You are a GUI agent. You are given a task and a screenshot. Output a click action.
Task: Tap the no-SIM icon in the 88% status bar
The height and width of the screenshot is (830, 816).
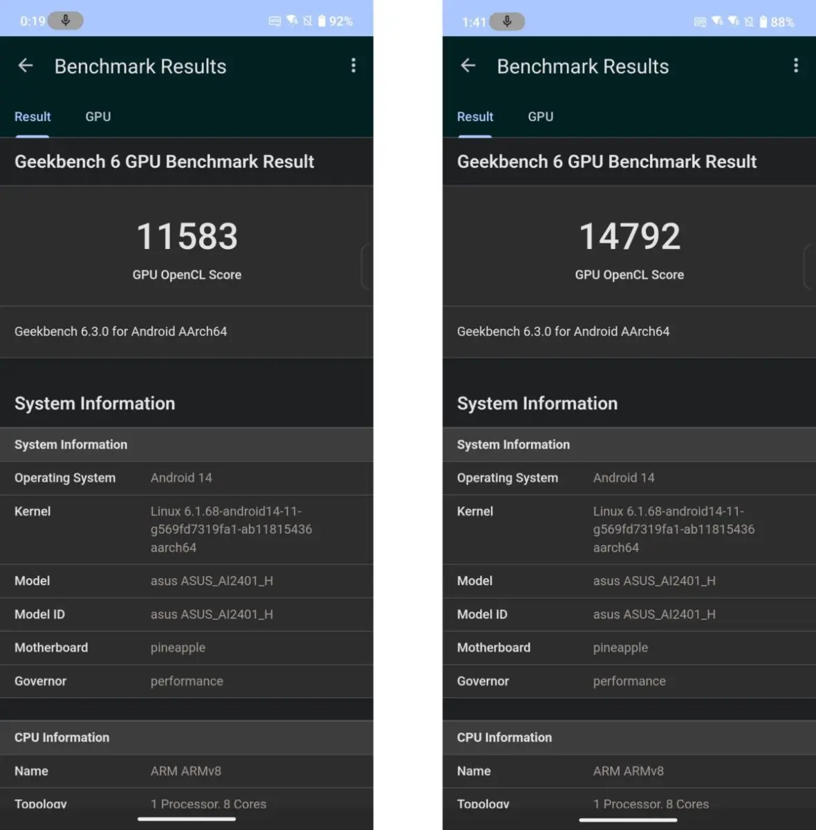click(749, 21)
